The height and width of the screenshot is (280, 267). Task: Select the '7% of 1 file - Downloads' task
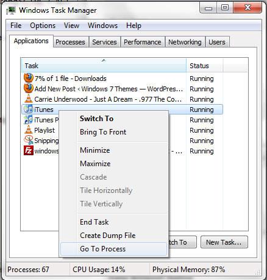(70, 79)
